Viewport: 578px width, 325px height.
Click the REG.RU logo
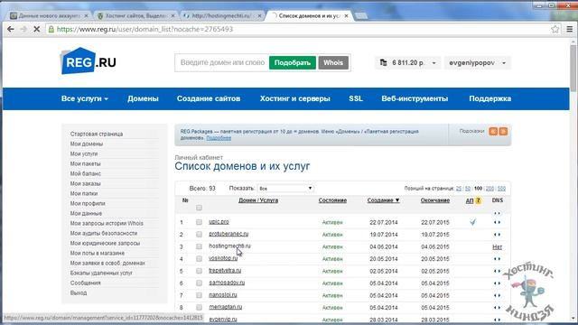coord(89,61)
